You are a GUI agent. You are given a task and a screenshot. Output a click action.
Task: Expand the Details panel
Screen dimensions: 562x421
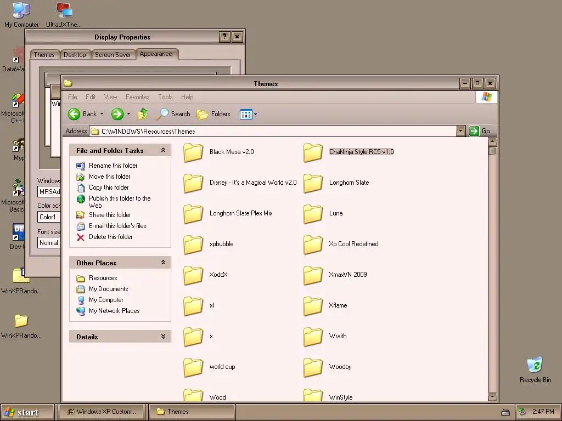[x=164, y=337]
